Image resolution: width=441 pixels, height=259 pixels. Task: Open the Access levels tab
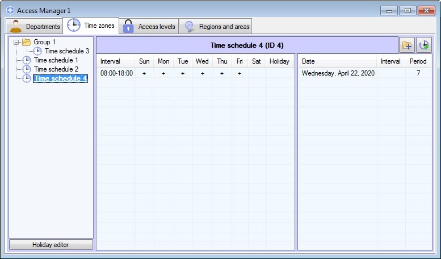pos(149,27)
